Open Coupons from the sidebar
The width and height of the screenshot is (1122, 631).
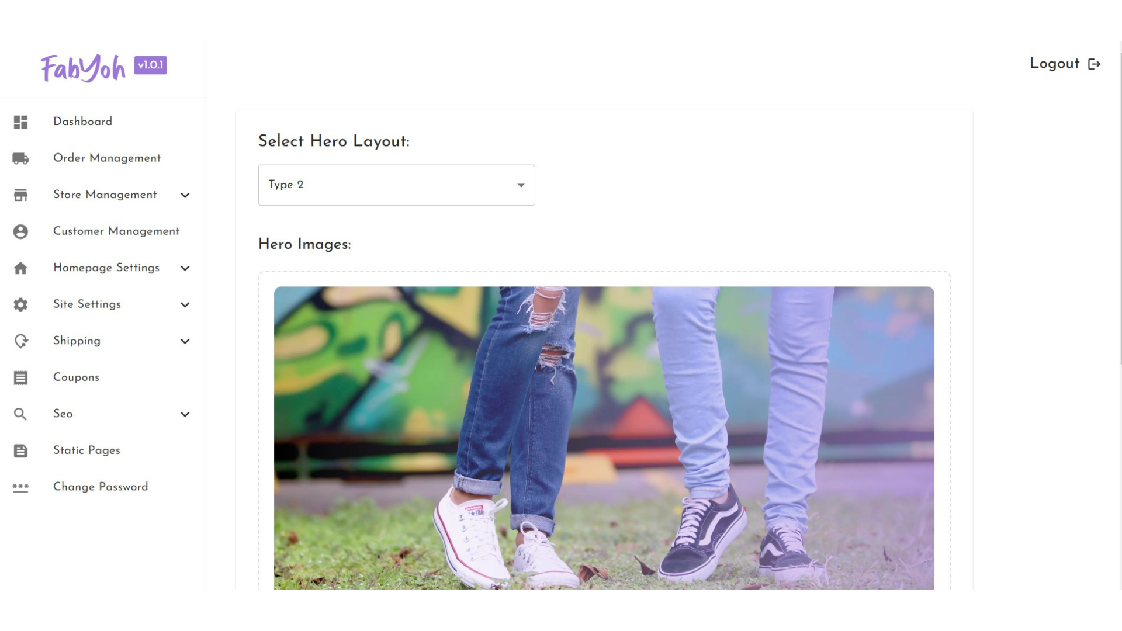77,377
